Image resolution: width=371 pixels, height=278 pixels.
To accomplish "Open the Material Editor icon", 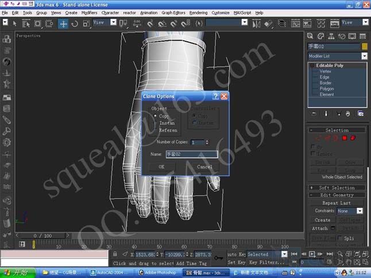I will coord(321,24).
